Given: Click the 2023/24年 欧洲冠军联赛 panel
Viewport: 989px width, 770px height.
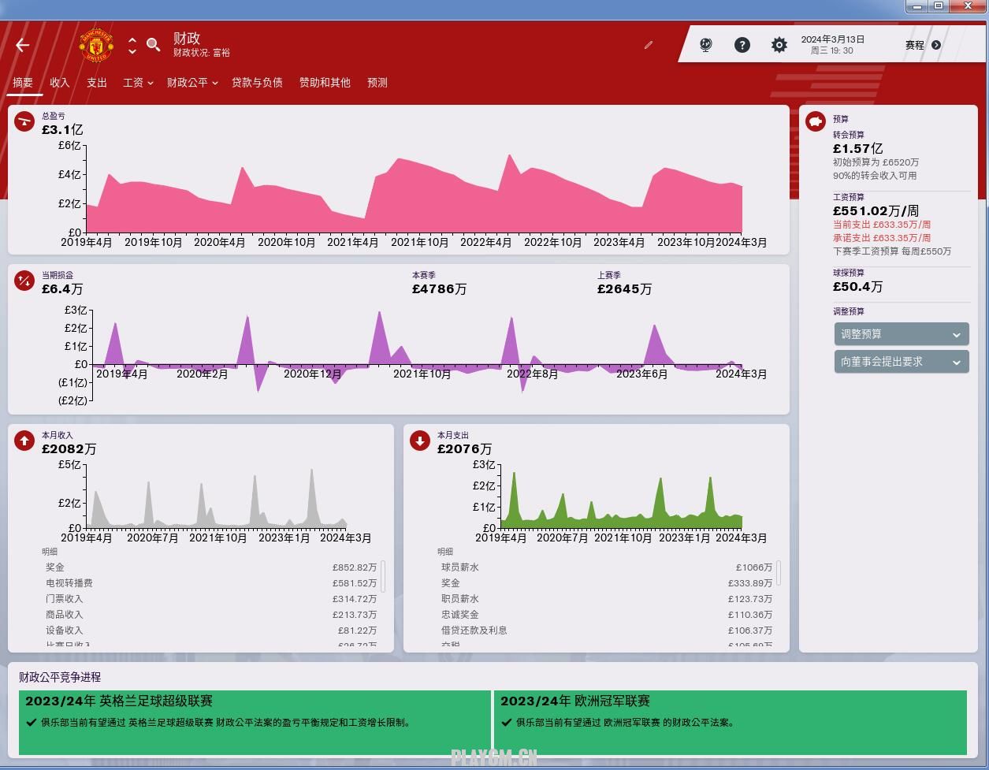Looking at the screenshot, I should point(731,723).
